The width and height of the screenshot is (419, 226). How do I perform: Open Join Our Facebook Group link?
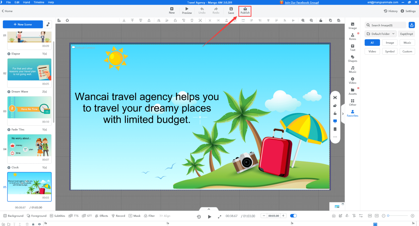point(301,2)
